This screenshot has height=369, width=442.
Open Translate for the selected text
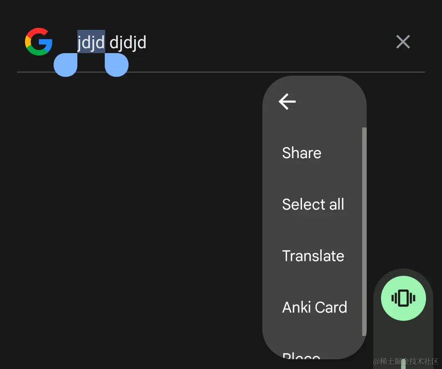(313, 256)
